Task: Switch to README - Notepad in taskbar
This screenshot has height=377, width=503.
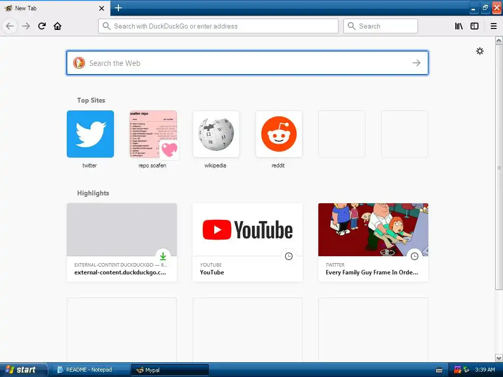Action: [x=90, y=370]
